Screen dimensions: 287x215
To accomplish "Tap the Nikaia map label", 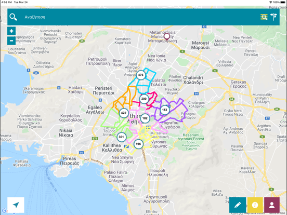I will click(x=66, y=133).
